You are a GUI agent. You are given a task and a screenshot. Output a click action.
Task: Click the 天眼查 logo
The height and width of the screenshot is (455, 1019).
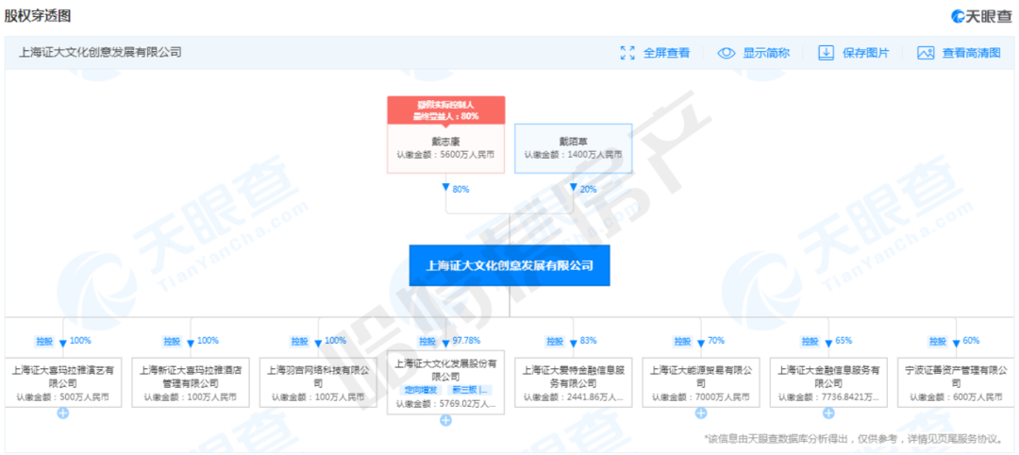click(980, 16)
